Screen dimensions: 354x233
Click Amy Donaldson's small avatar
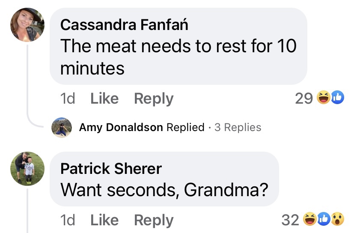click(62, 128)
